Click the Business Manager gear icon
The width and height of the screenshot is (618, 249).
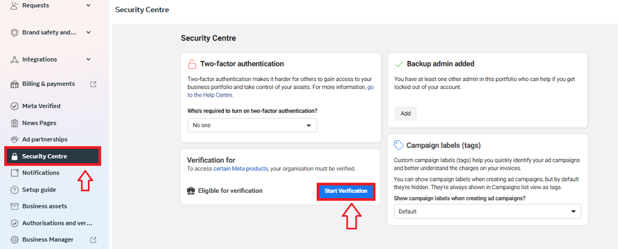(x=14, y=240)
